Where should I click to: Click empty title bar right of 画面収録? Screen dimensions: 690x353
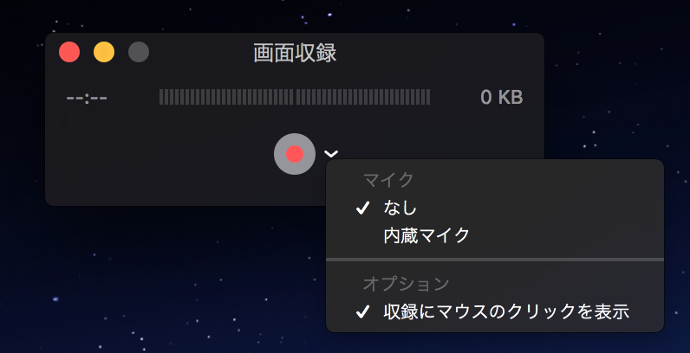point(440,52)
